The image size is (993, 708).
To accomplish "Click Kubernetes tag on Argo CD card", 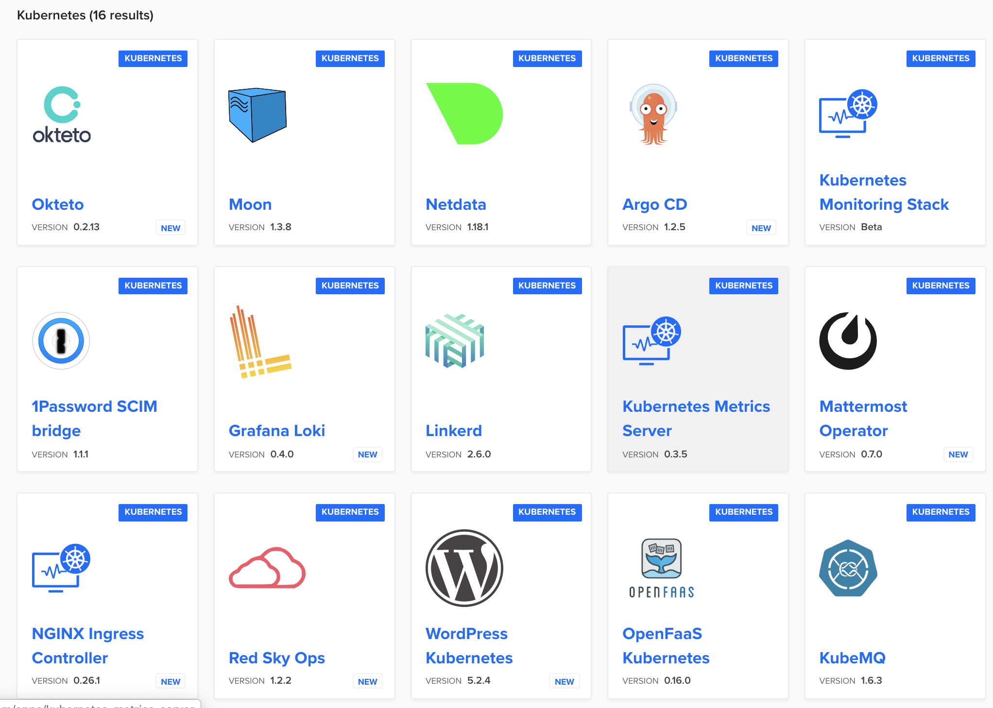I will (x=744, y=58).
